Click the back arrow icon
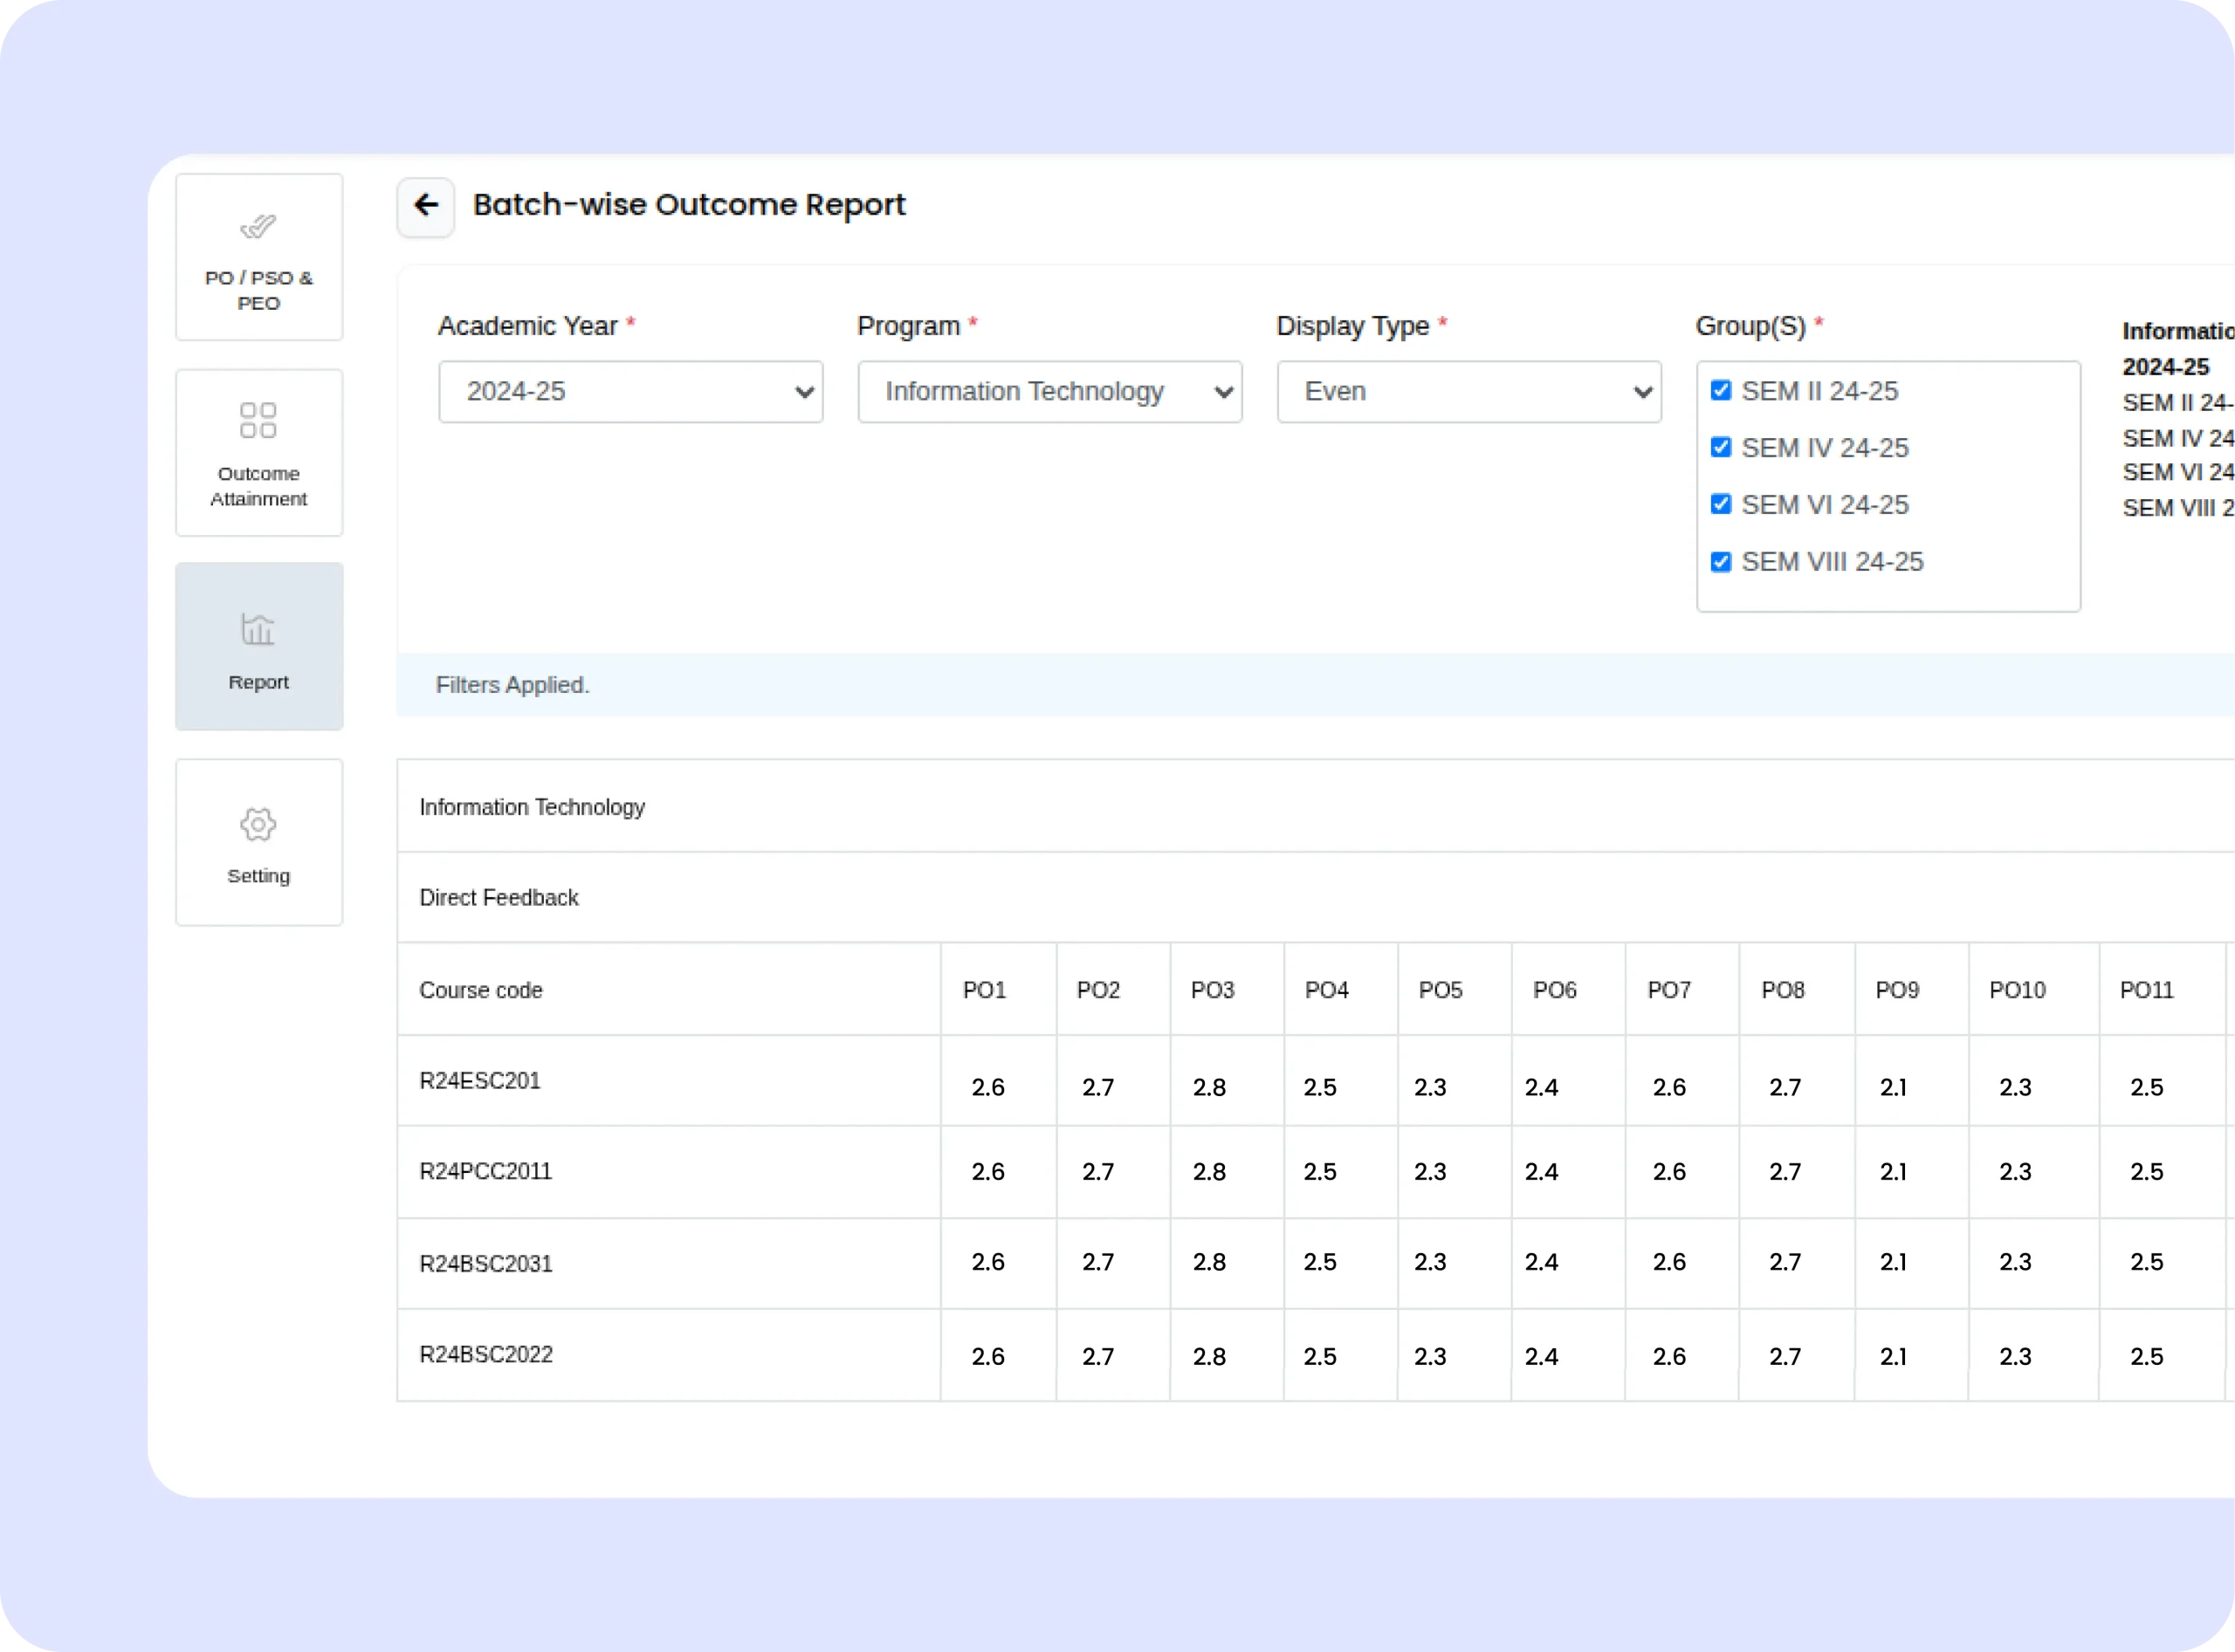 pos(426,206)
